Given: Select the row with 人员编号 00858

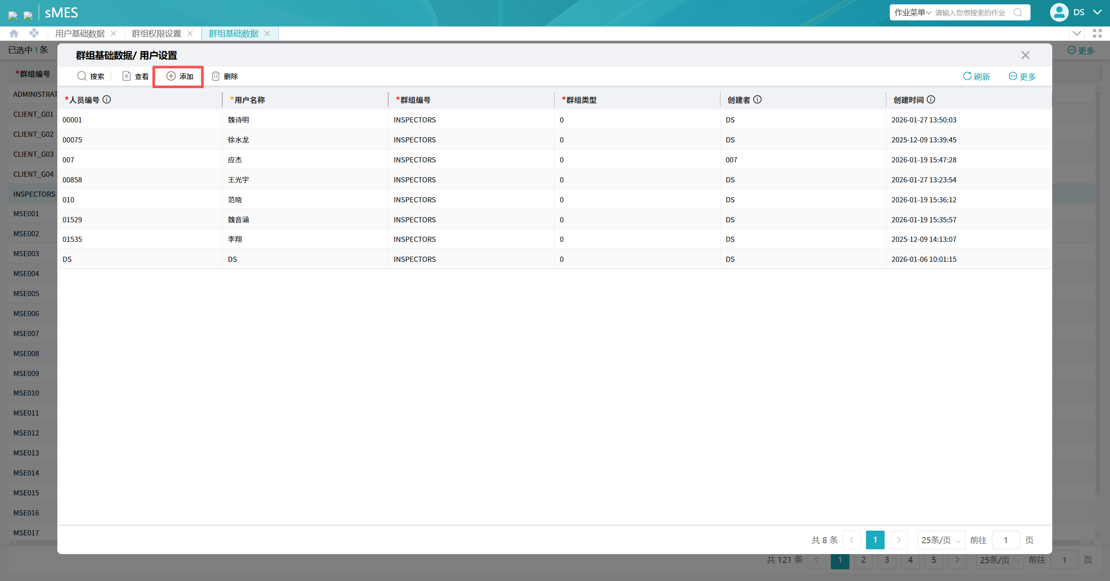Looking at the screenshot, I should click(555, 180).
